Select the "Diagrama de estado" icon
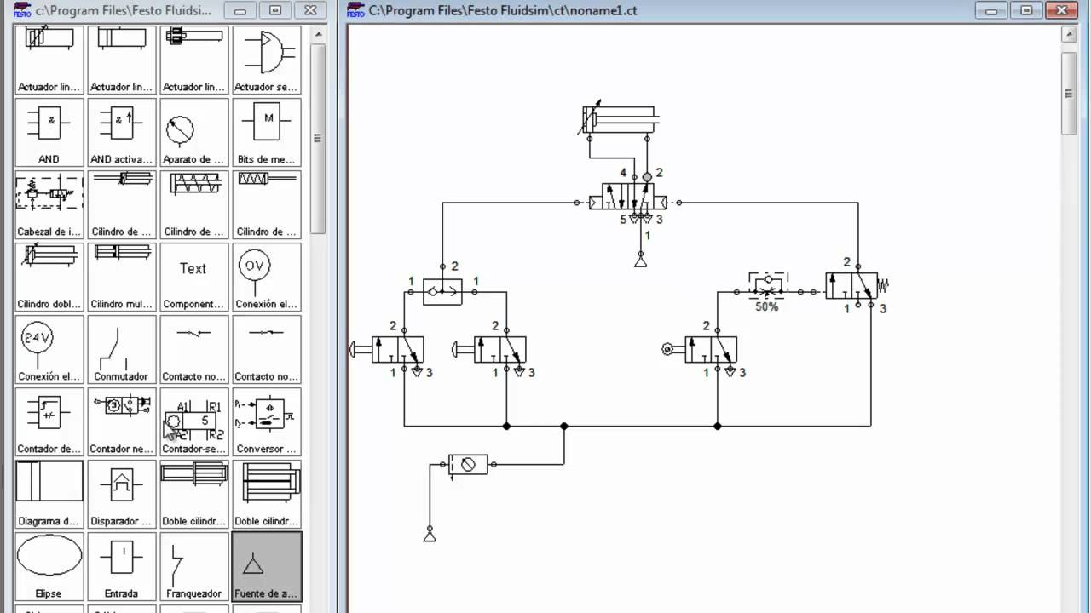 49,494
